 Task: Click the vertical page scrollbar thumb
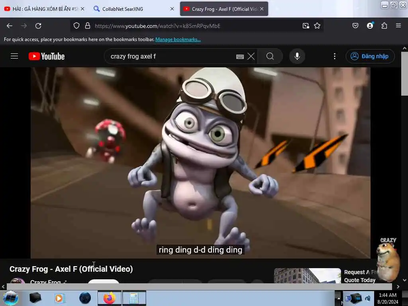pyautogui.click(x=404, y=74)
